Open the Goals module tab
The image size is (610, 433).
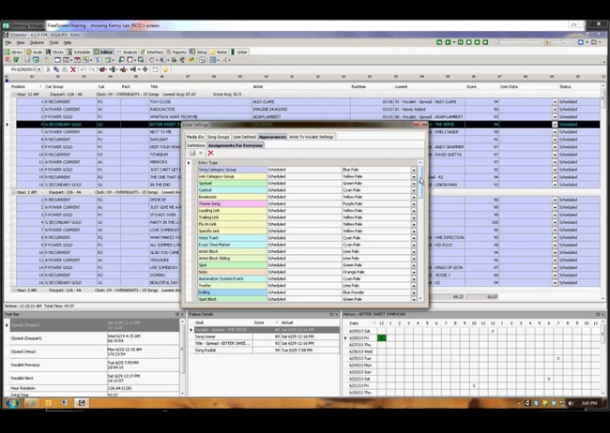[x=34, y=52]
